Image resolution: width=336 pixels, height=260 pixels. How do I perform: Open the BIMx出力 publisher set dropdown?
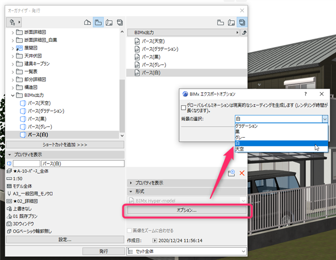[x=183, y=33]
